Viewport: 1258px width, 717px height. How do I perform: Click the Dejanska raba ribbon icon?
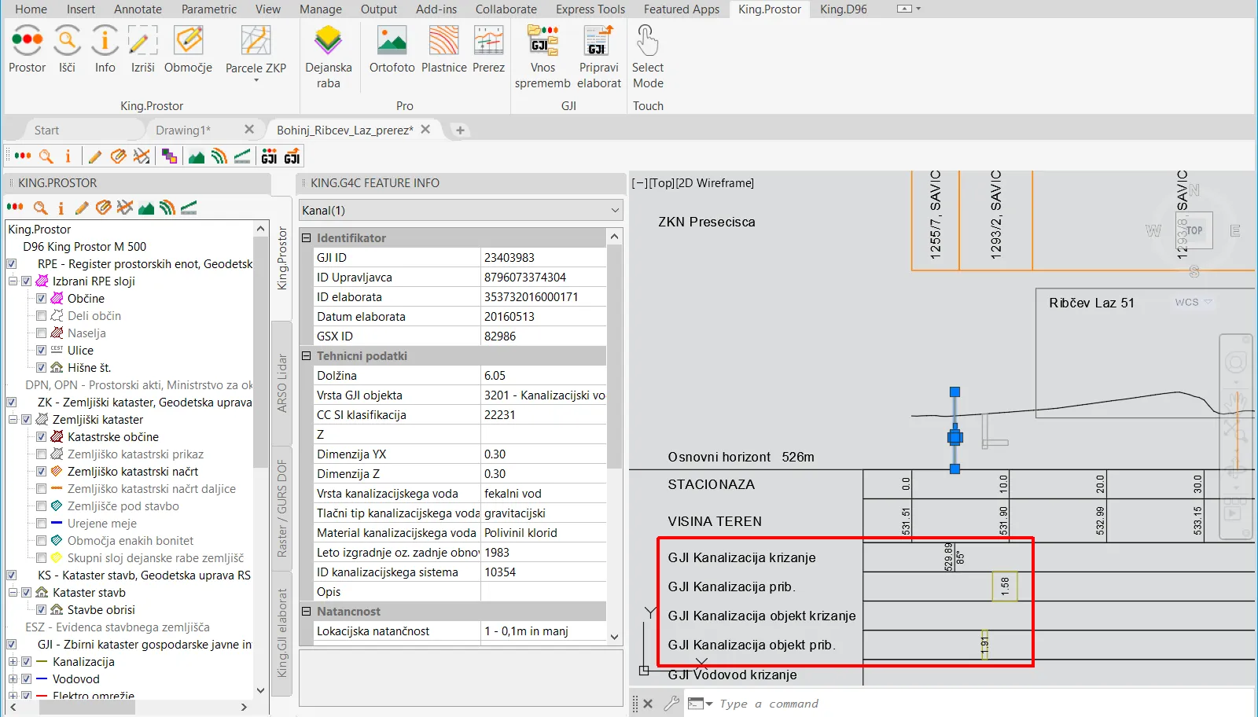tap(328, 41)
